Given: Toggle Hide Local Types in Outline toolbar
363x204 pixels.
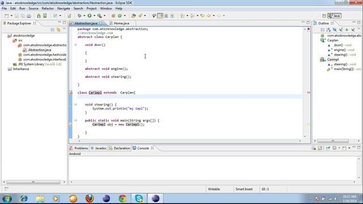Looking at the screenshot, I should [353, 29].
